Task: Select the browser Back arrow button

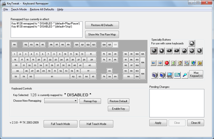Action: (x=153, y=63)
